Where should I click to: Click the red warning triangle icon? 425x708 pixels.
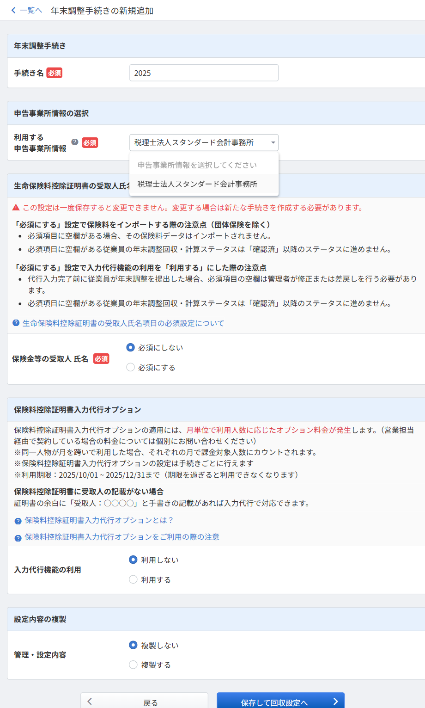(x=16, y=208)
